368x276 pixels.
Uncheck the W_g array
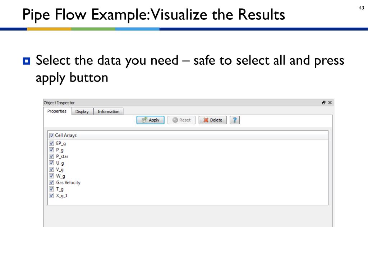(x=51, y=176)
